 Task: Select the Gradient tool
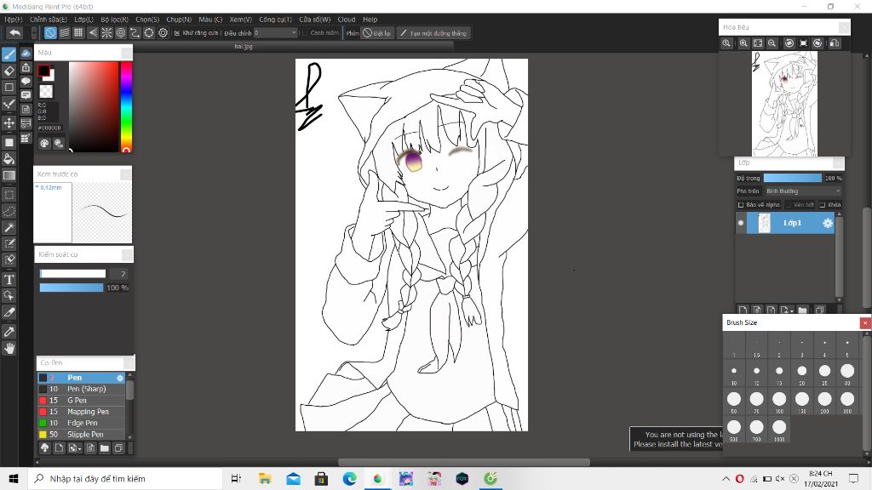9,175
